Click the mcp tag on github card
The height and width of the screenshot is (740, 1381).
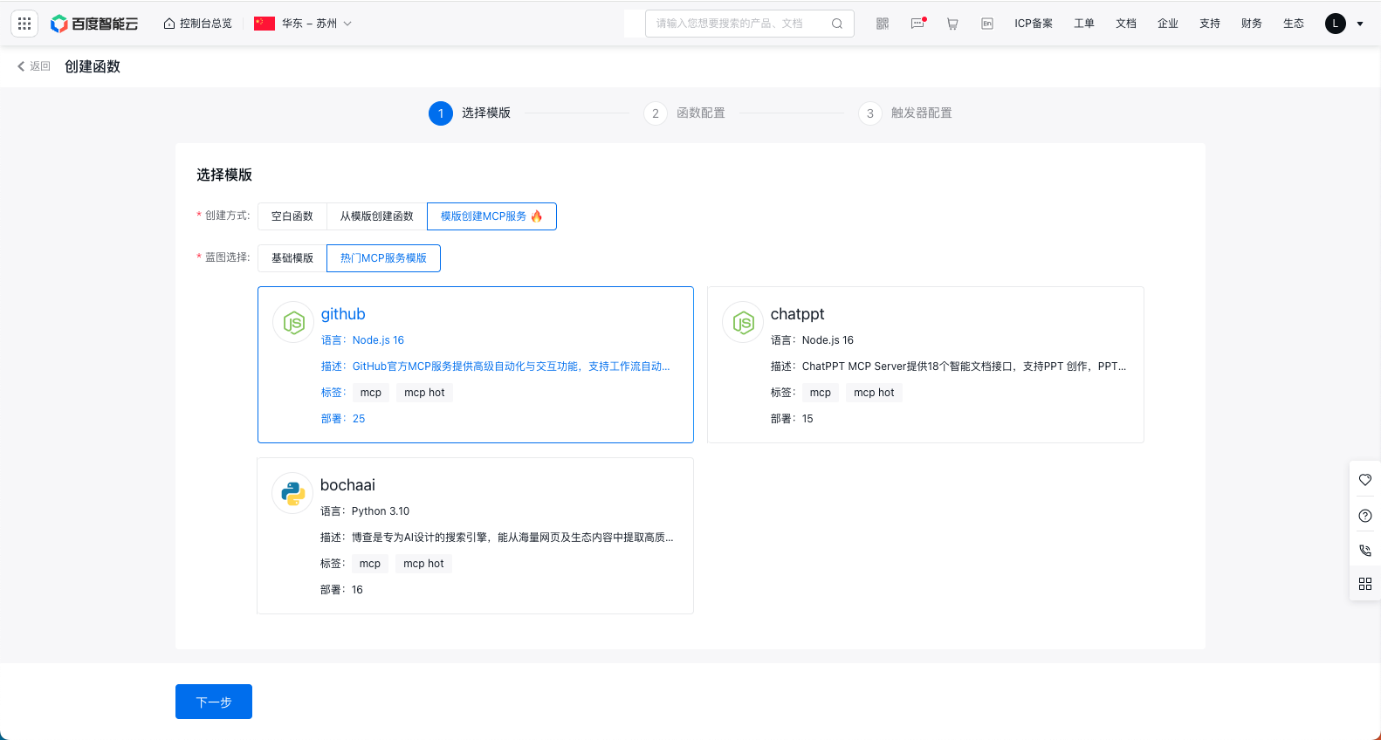371,393
